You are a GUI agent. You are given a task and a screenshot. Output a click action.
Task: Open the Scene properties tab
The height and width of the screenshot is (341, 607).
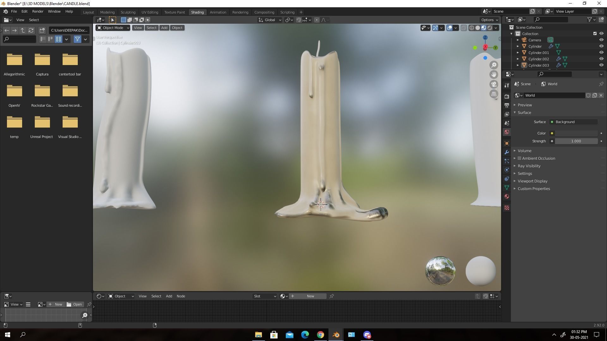pos(507,123)
